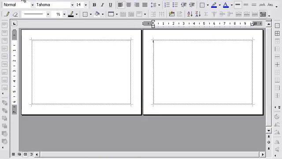
Task: Click the select browse object button
Action: [269, 142]
